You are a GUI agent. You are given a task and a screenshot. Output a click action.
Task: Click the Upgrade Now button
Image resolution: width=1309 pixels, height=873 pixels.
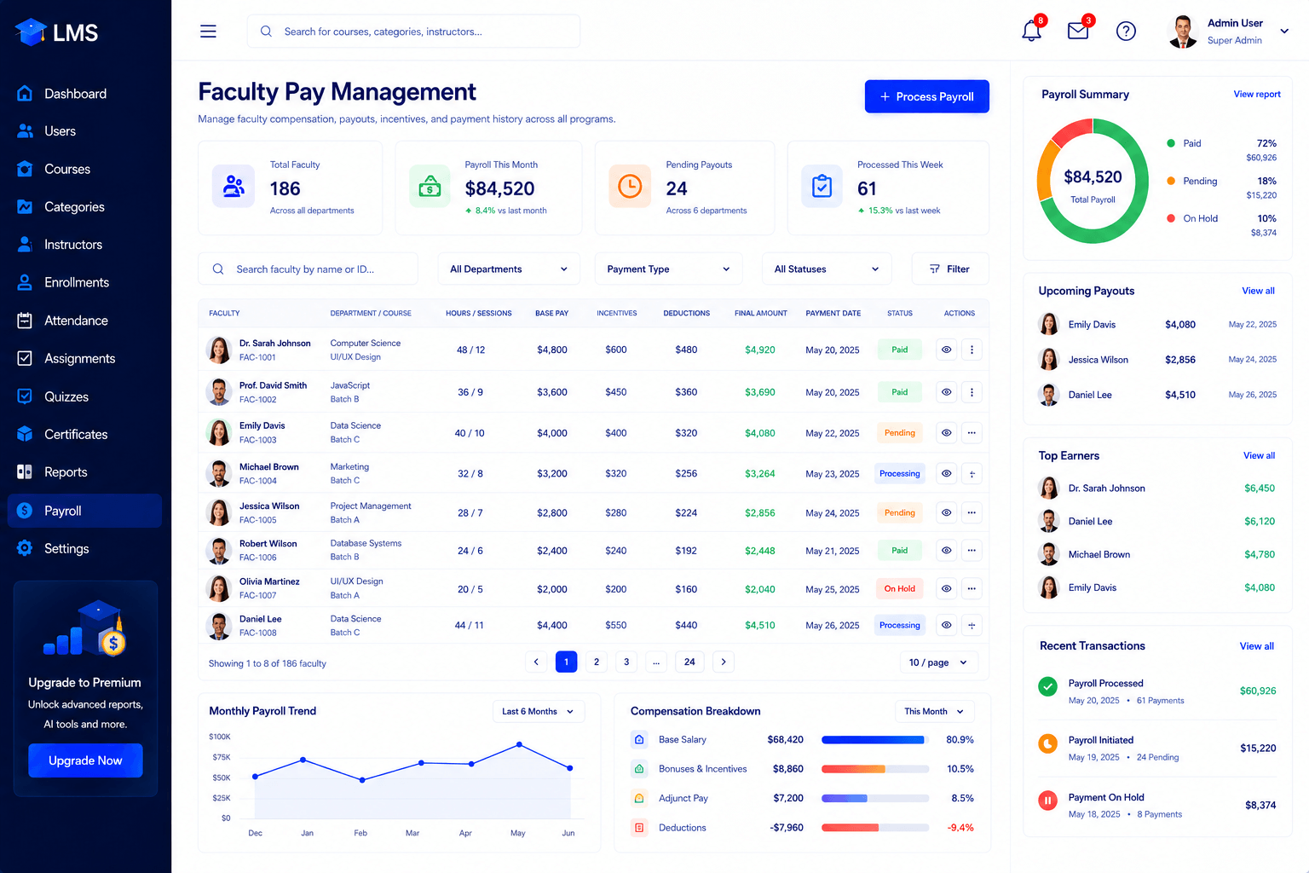coord(85,760)
